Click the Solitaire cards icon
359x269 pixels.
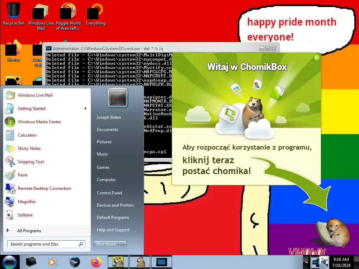coord(10,215)
